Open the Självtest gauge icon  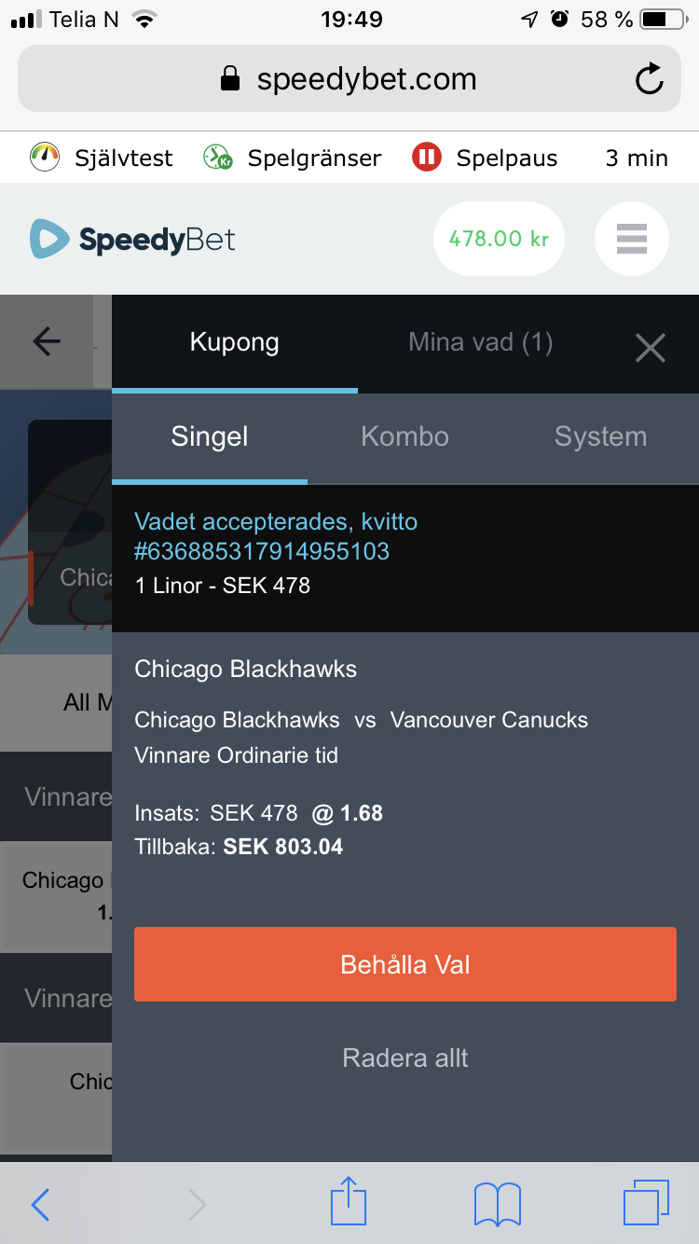pos(45,158)
